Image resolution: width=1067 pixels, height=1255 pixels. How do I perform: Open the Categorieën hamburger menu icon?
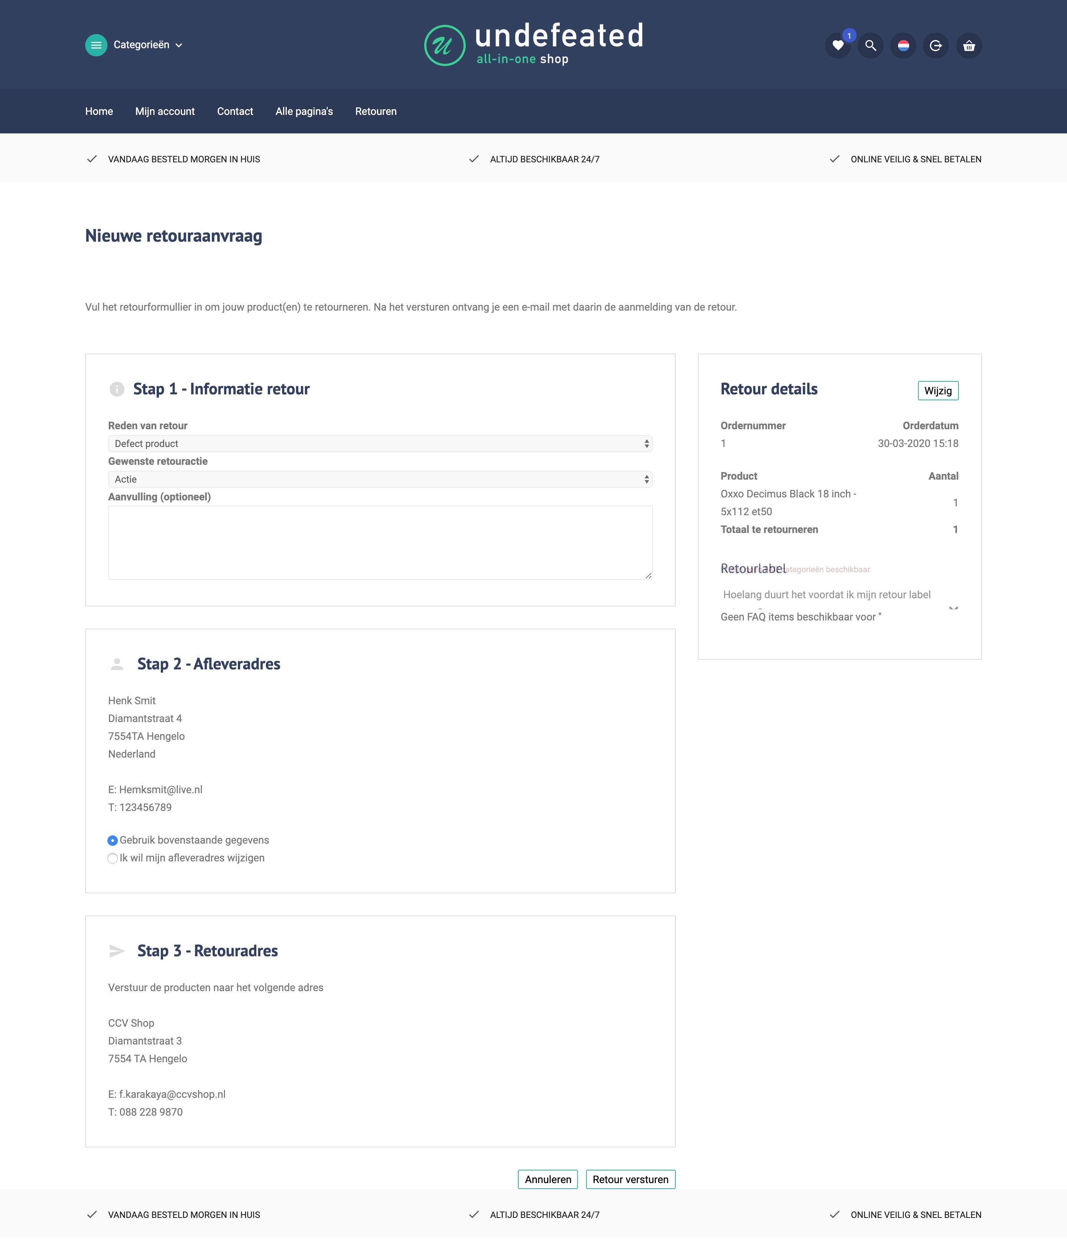[x=96, y=45]
